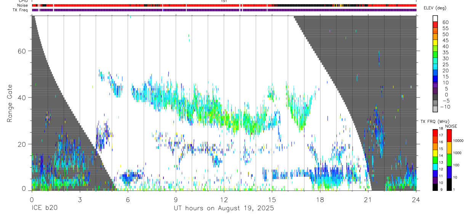Image resolution: width=468 pixels, height=216 pixels.
Task: Click the red Noise status strip at top
Action: (x=224, y=5)
